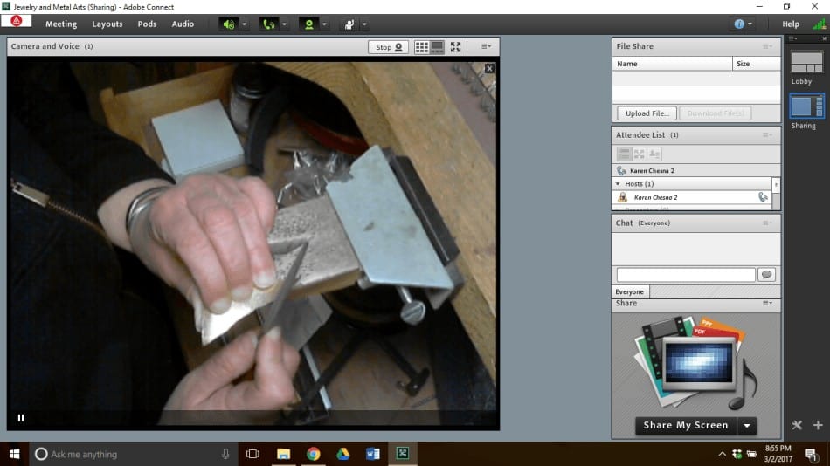This screenshot has height=466, width=830.
Task: Open the Help menu
Action: (791, 24)
